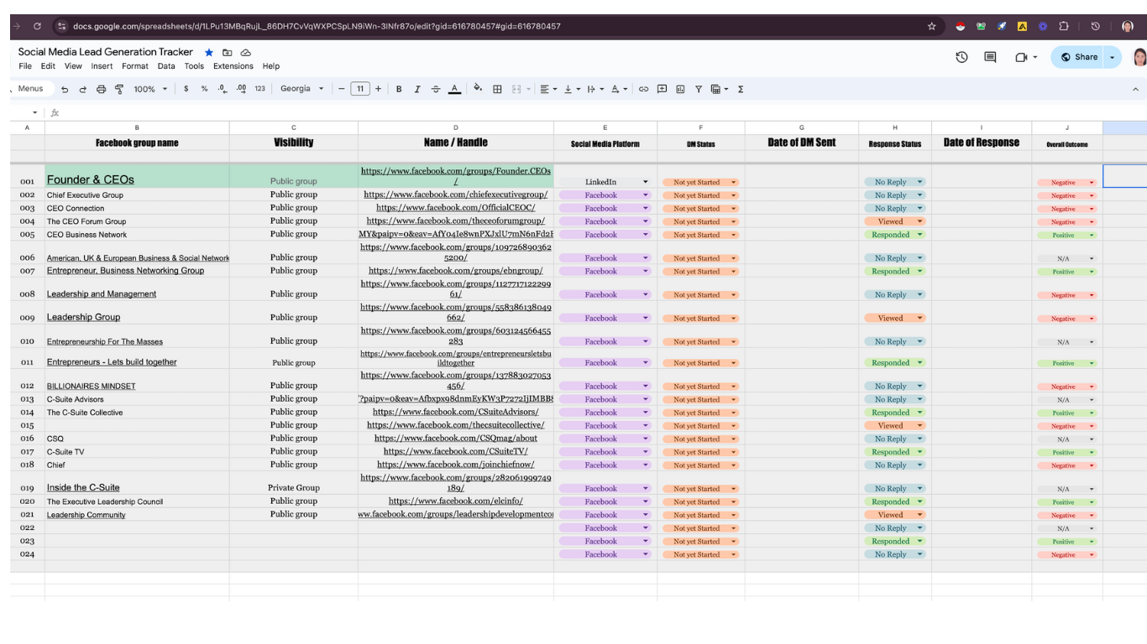The width and height of the screenshot is (1147, 644).
Task: Open the CSuiteTV Facebook link
Action: (455, 451)
